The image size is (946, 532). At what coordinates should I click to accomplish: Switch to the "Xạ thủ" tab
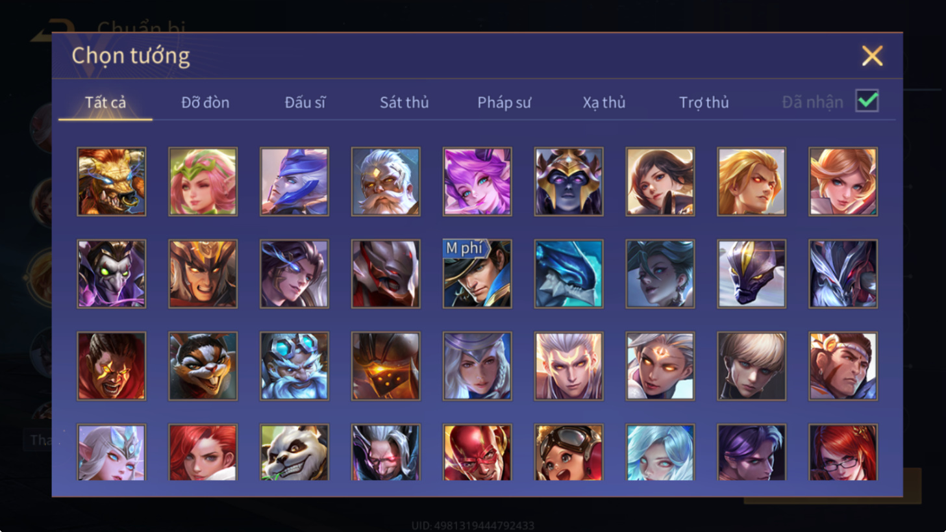point(604,102)
